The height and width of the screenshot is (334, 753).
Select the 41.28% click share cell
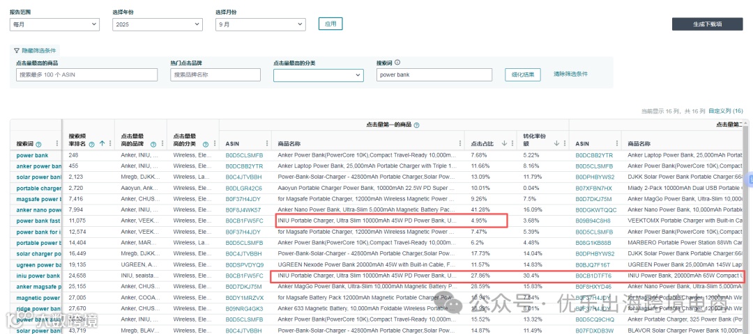(480, 210)
